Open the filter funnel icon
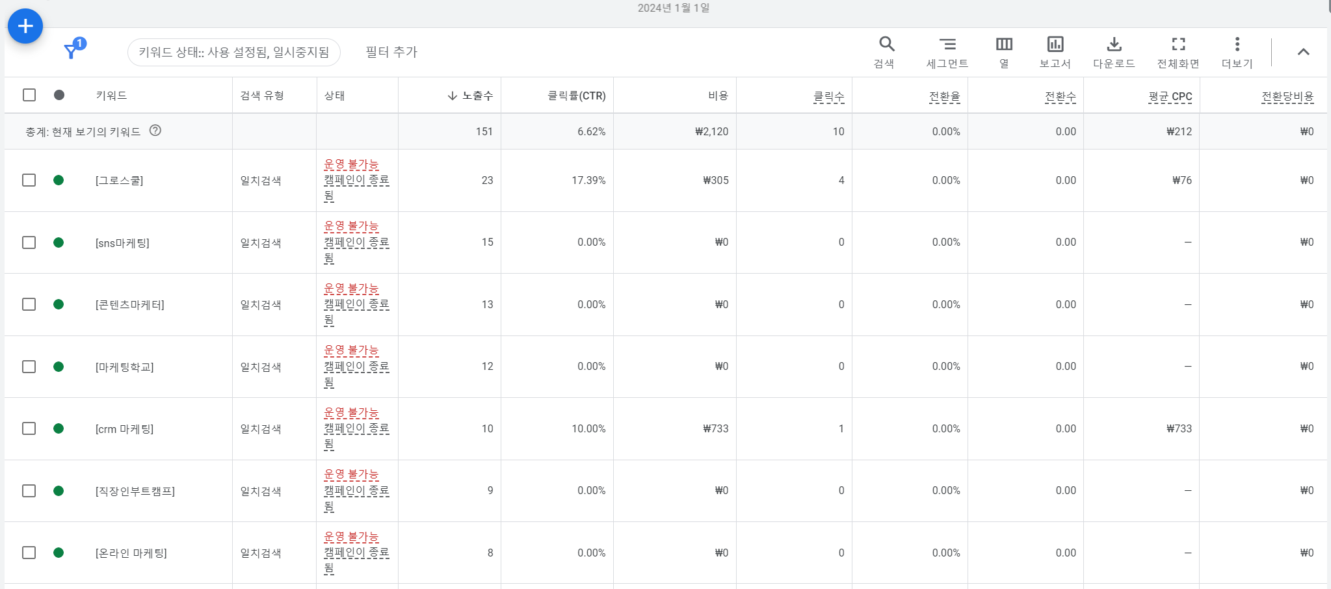1331x589 pixels. (x=71, y=51)
